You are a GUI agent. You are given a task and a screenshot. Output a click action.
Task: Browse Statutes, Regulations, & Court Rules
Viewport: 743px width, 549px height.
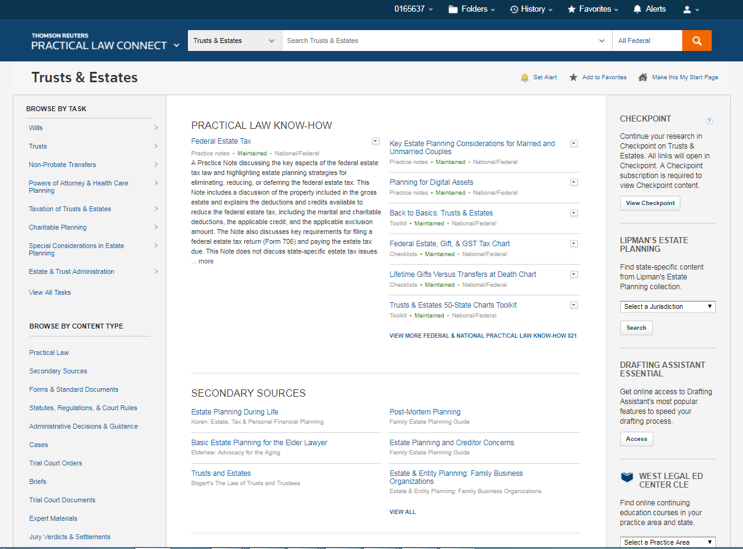(84, 408)
